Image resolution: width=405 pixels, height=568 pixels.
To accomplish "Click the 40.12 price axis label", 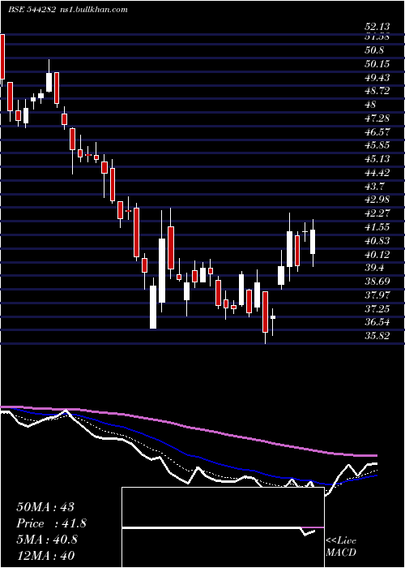I will (377, 254).
